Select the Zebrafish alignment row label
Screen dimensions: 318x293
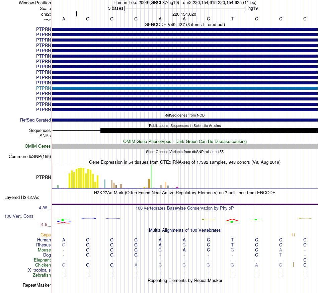[x=42, y=275]
